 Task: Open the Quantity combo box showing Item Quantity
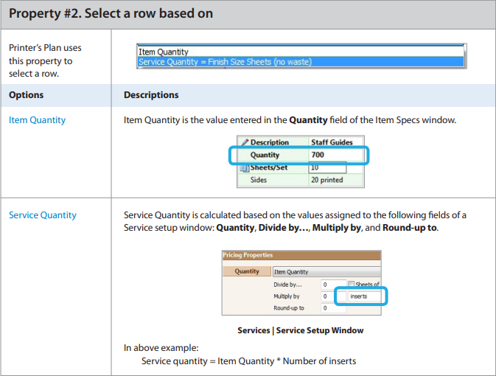(x=326, y=271)
